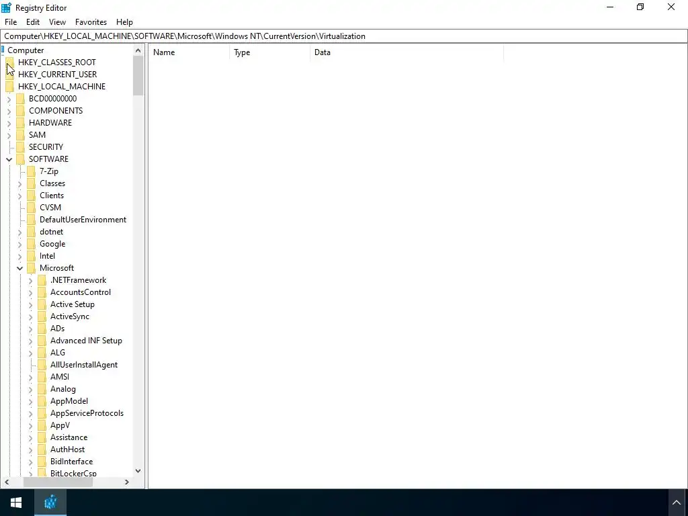
Task: Click the registry path address bar
Action: tap(344, 36)
